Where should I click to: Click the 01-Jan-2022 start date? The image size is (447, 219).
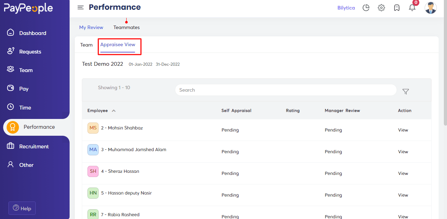coord(141,64)
